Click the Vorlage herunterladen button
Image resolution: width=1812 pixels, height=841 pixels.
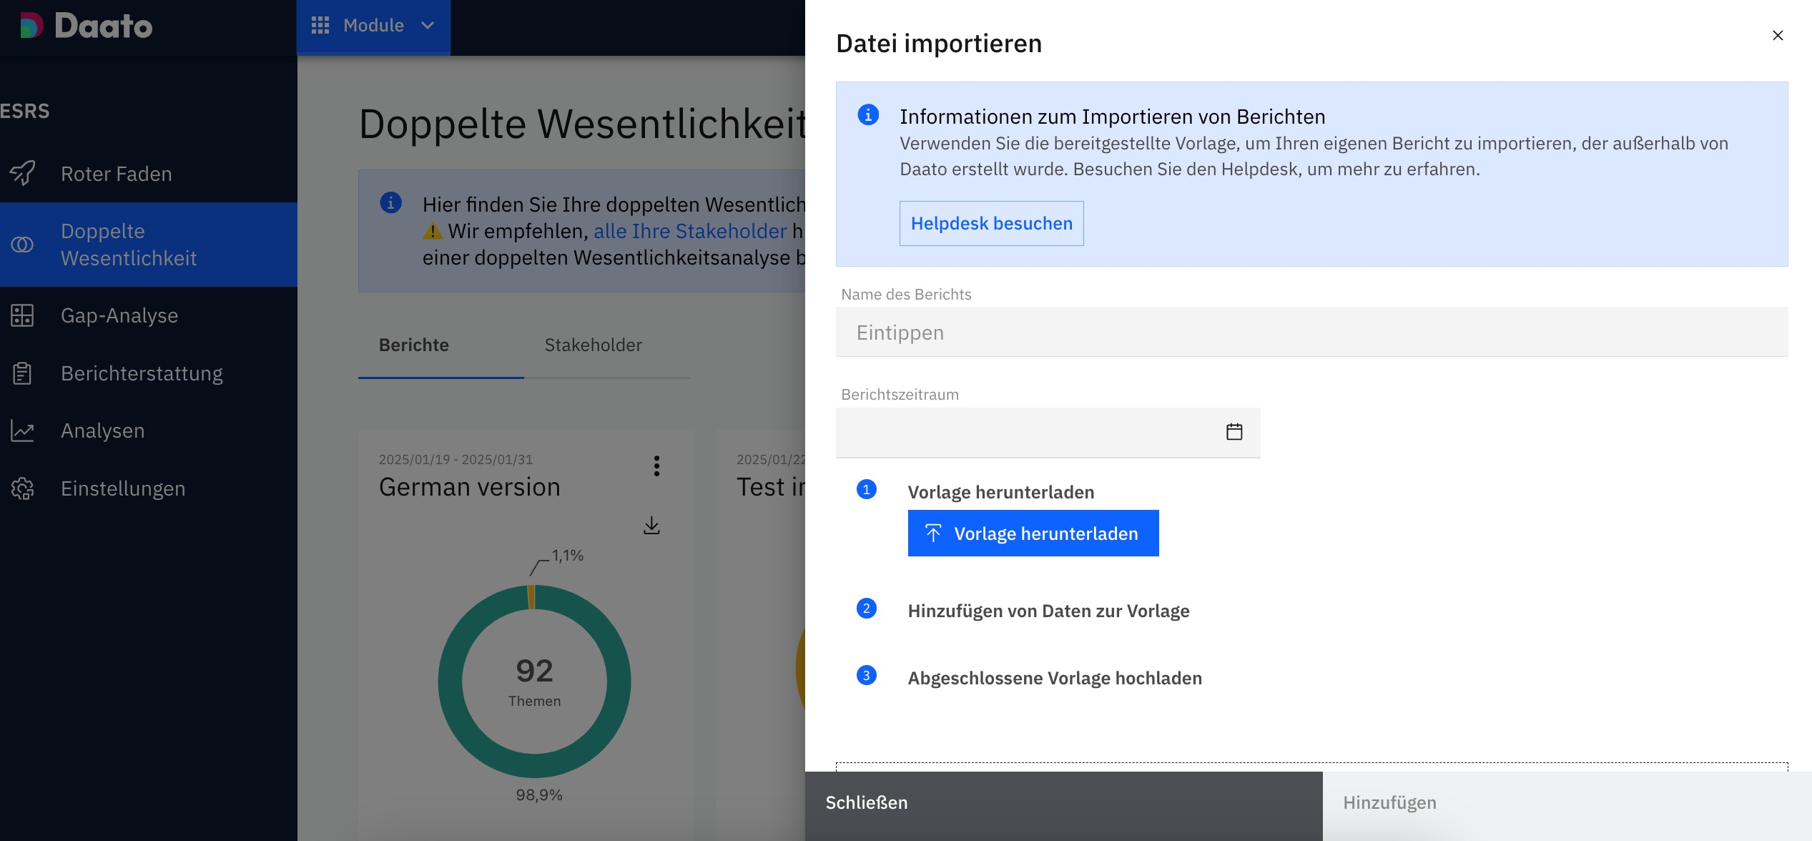(1033, 533)
